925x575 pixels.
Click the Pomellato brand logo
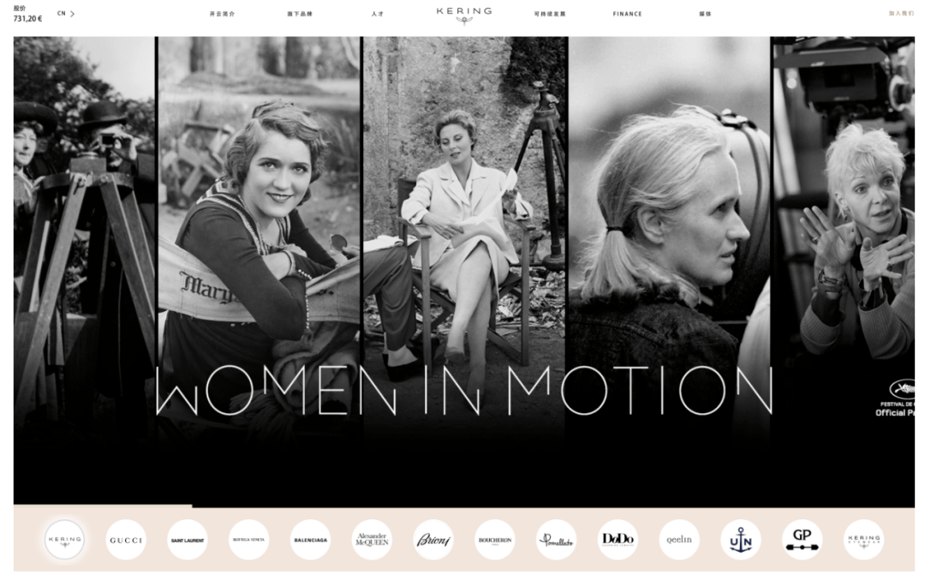point(557,540)
